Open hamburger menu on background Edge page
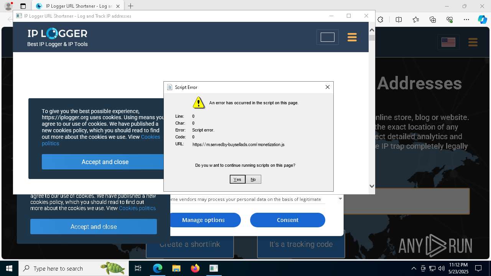This screenshot has width=491, height=276. point(473,42)
